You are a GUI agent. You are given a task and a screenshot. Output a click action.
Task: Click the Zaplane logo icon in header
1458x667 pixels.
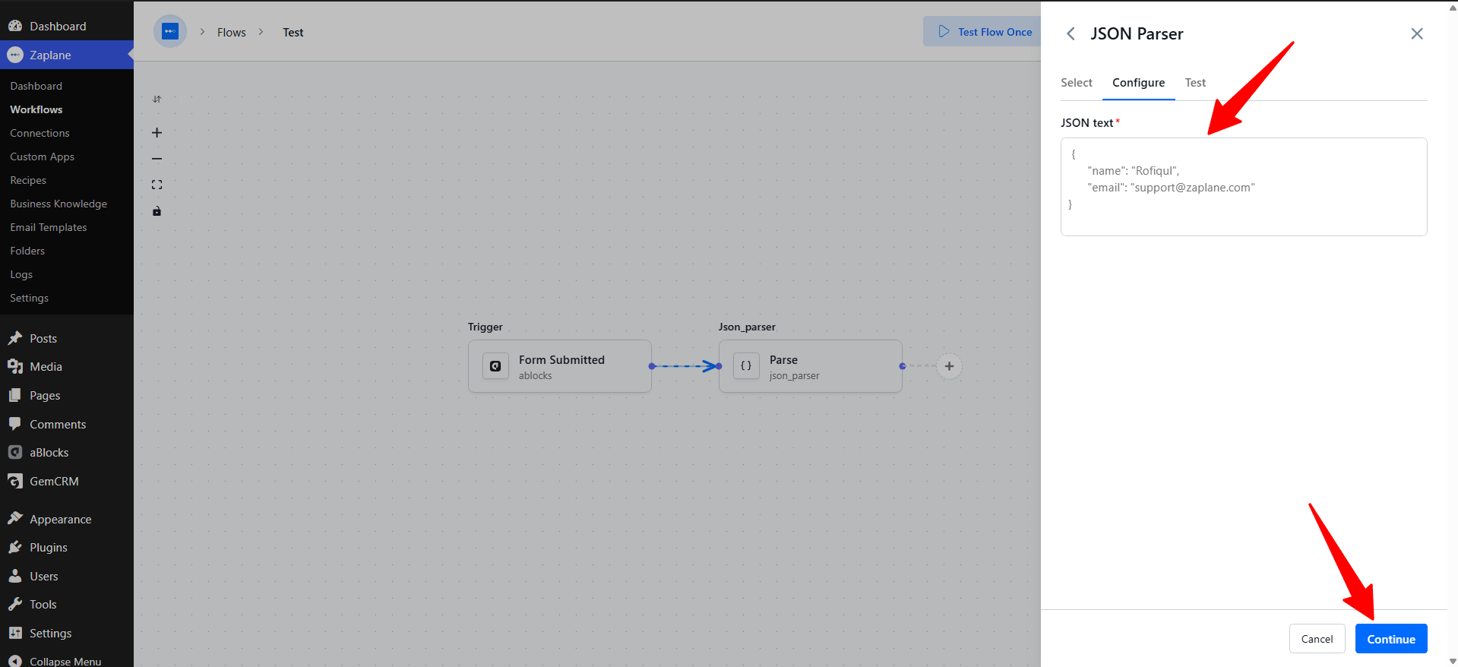click(x=170, y=31)
